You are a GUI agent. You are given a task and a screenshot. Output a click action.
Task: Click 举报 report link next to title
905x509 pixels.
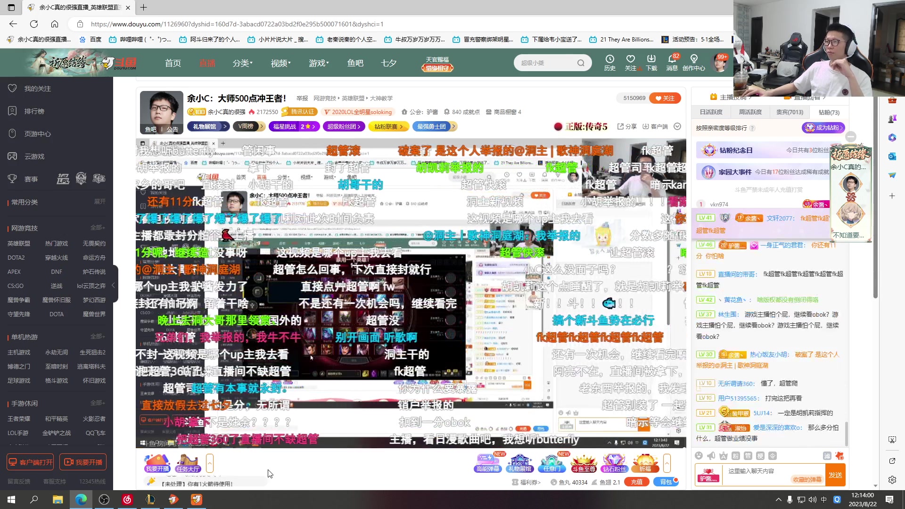click(x=302, y=99)
